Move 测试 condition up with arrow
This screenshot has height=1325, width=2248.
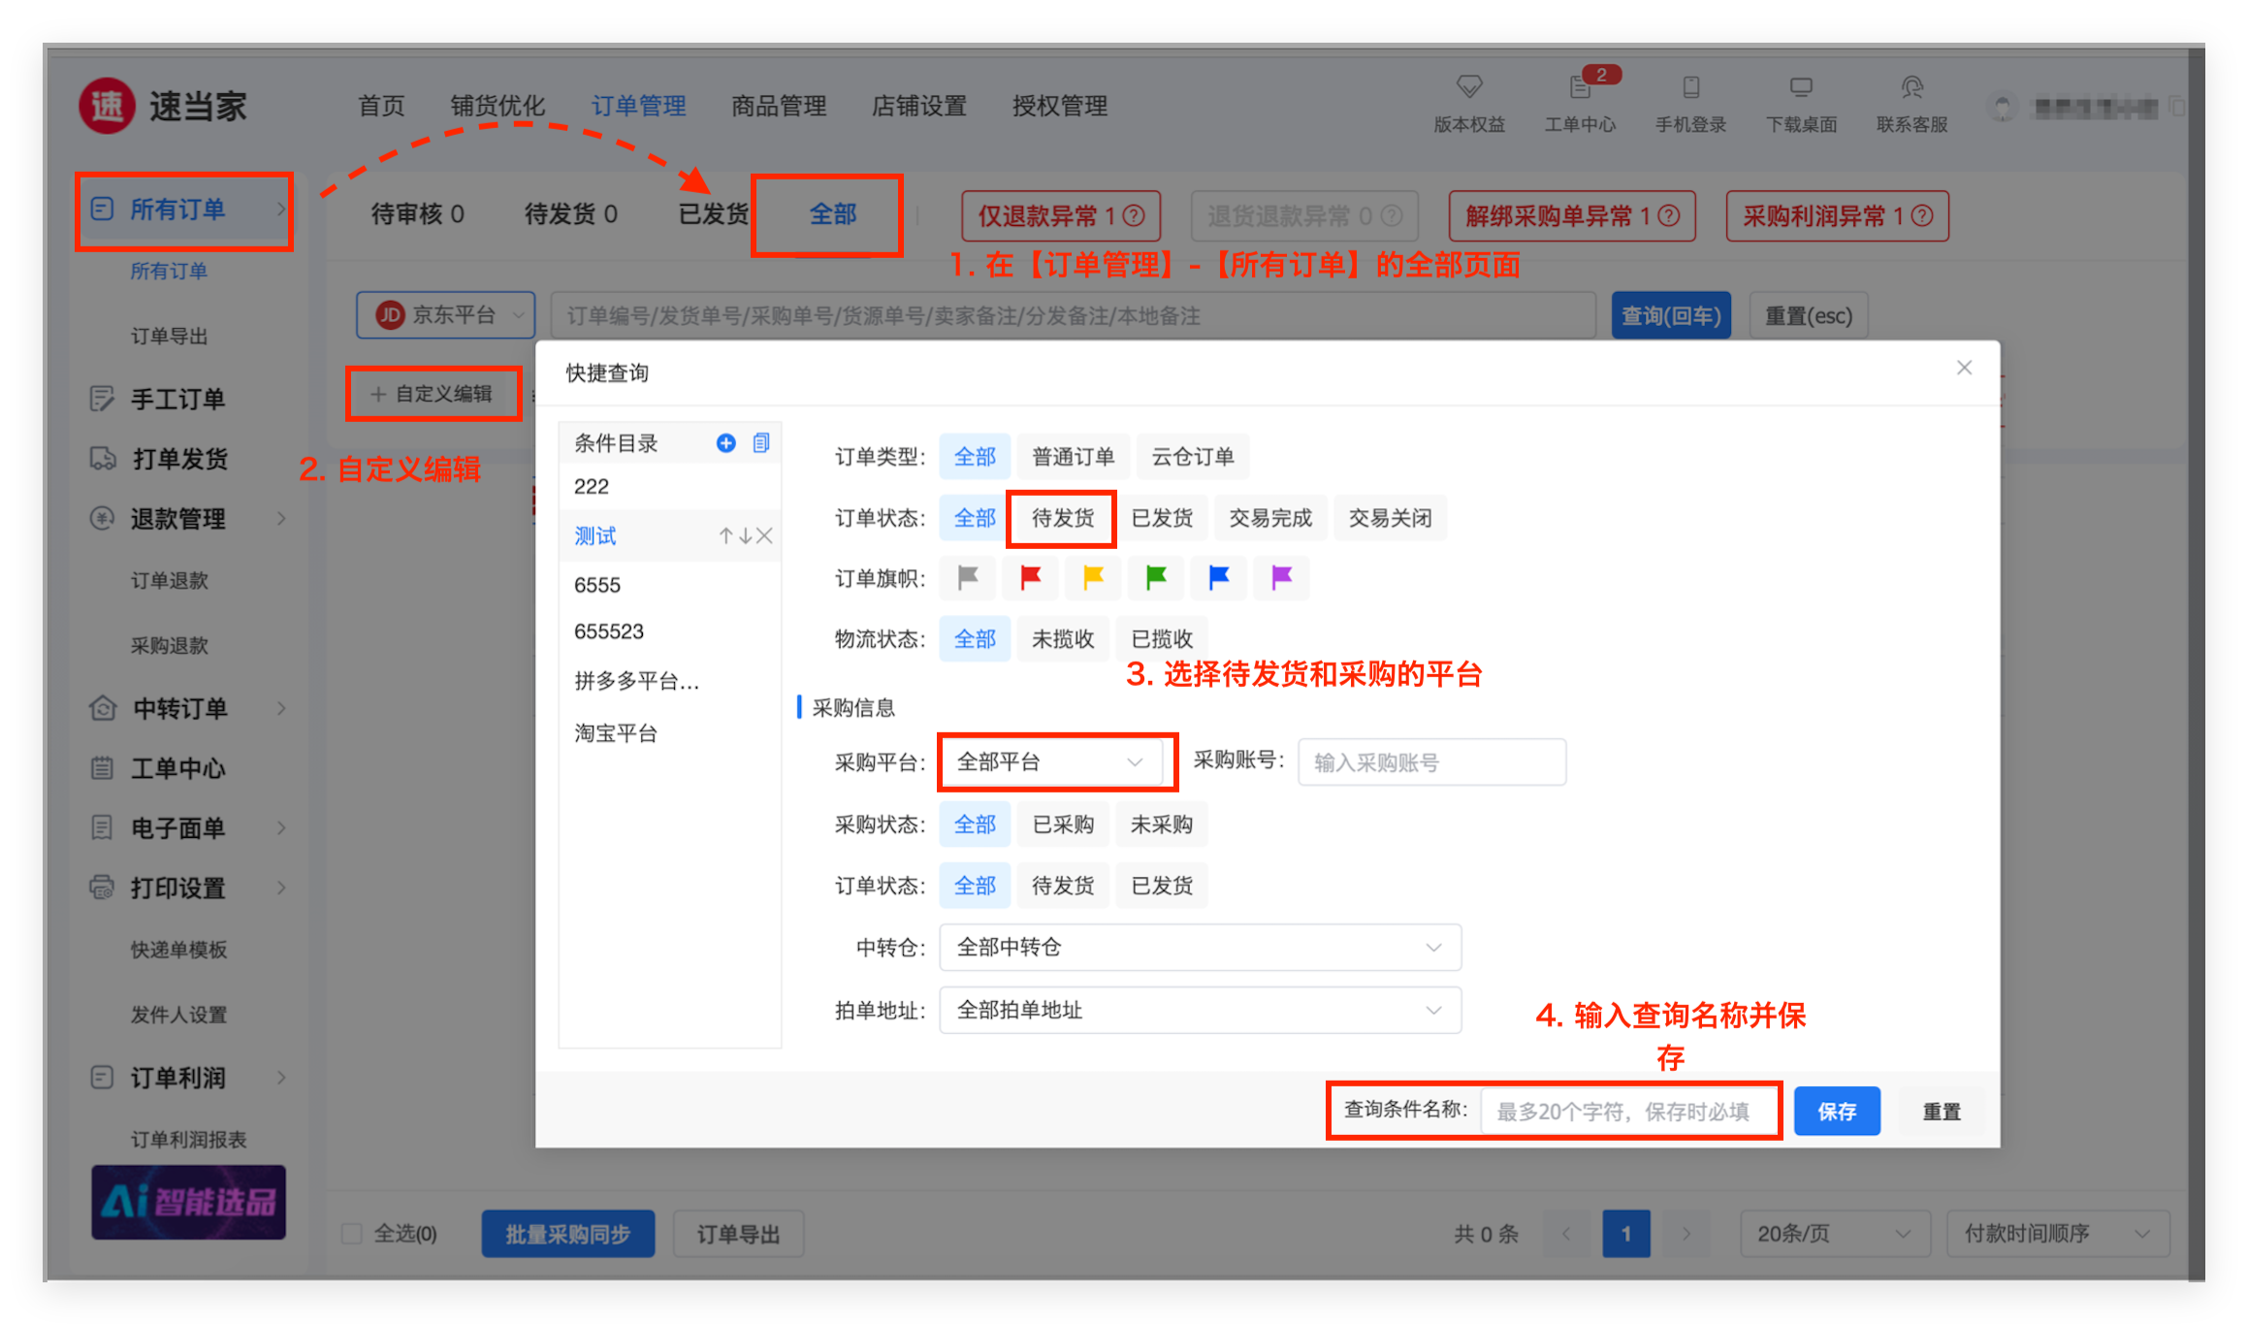(725, 535)
